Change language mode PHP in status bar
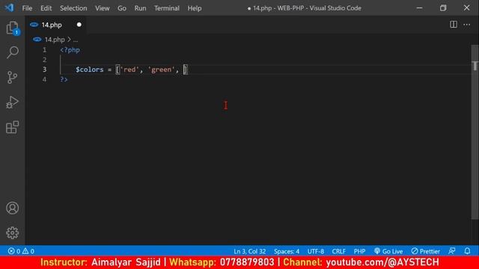 point(359,251)
